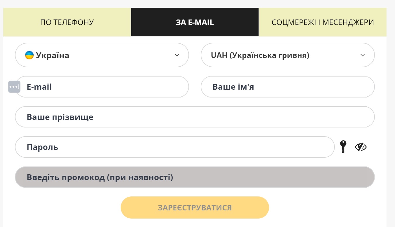Image resolution: width=395 pixels, height=227 pixels.
Task: Click the Пароль password field
Action: coord(175,147)
